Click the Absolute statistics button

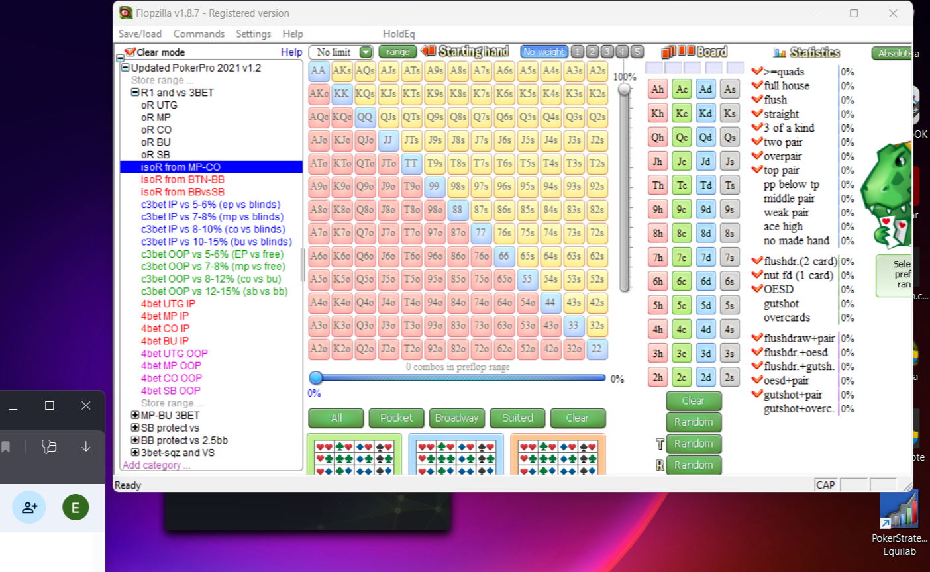coord(893,53)
